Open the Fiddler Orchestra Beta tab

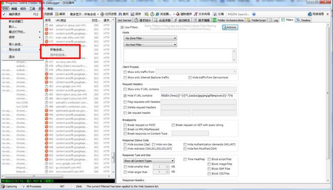[228, 20]
